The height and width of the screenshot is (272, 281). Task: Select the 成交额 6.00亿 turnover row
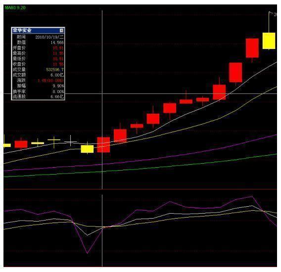[38, 75]
